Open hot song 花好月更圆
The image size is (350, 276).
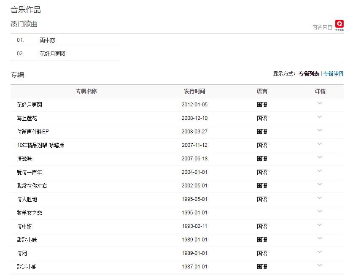click(x=52, y=54)
